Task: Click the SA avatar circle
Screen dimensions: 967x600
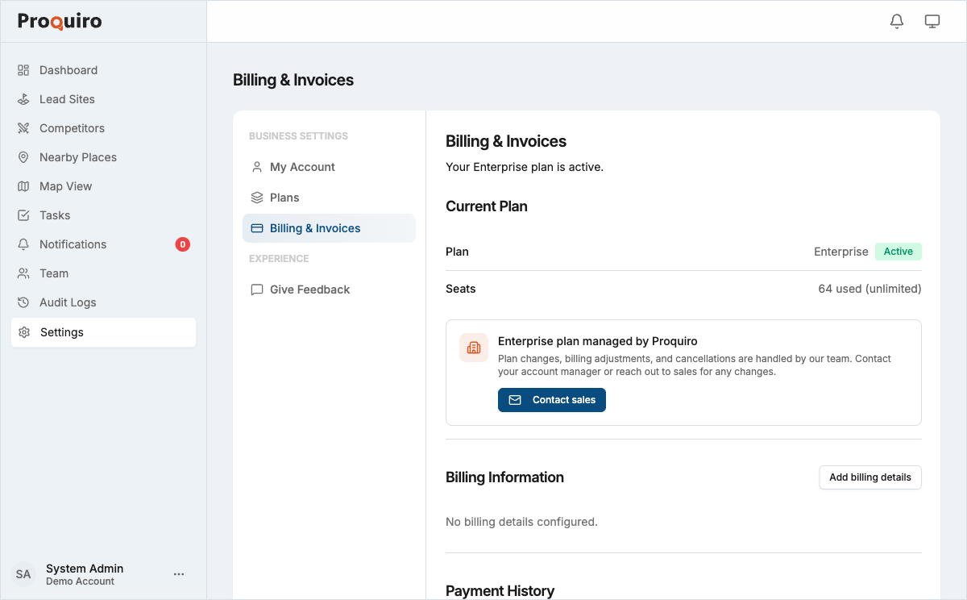Action: coord(23,573)
